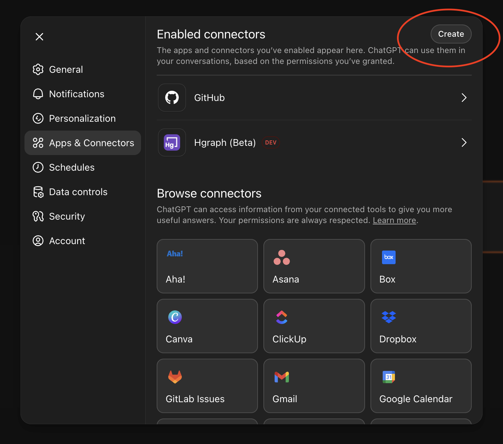Select the Data controls section
Viewport: 503px width, 444px height.
(78, 192)
